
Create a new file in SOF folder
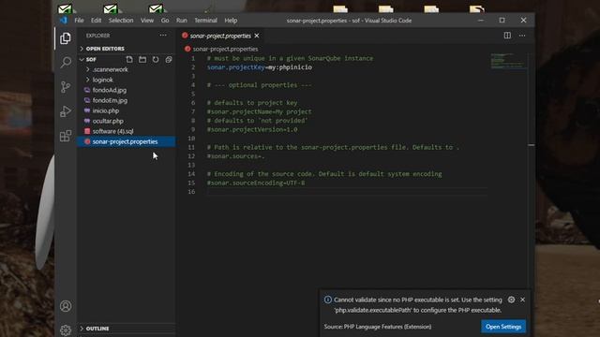point(129,60)
